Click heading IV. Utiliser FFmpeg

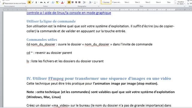tap(99, 78)
